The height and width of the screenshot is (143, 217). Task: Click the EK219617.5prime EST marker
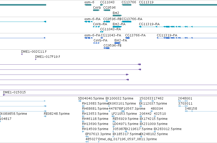click(x=126, y=132)
